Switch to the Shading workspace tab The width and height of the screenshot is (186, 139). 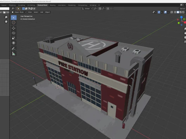53,5
